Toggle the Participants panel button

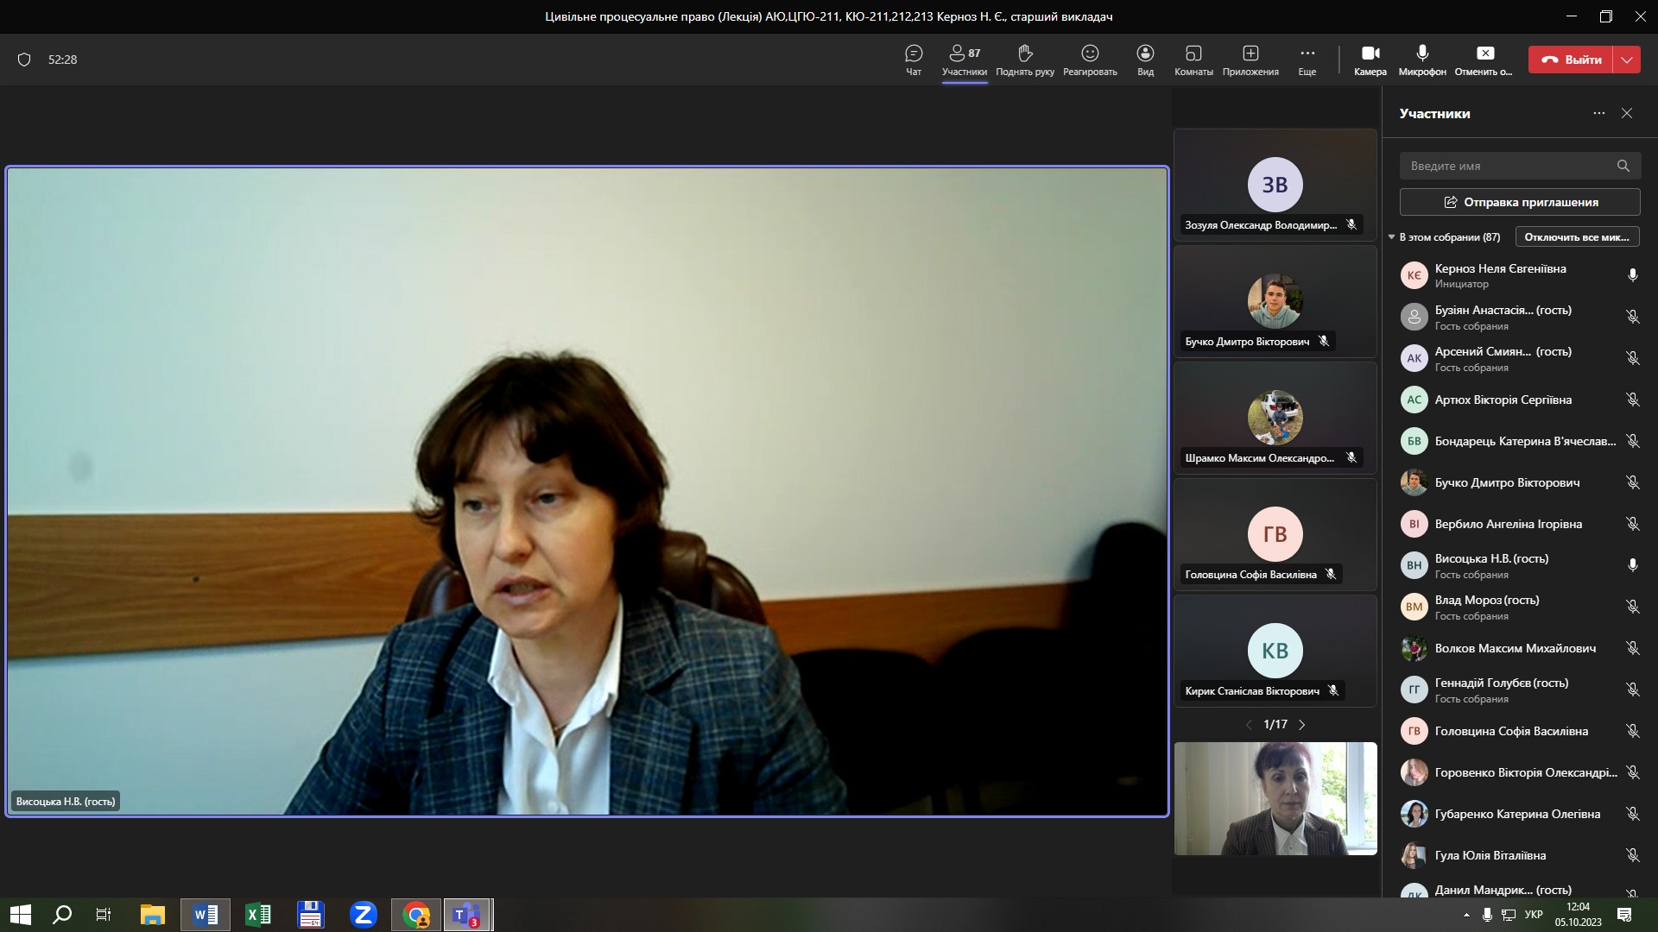(x=965, y=60)
